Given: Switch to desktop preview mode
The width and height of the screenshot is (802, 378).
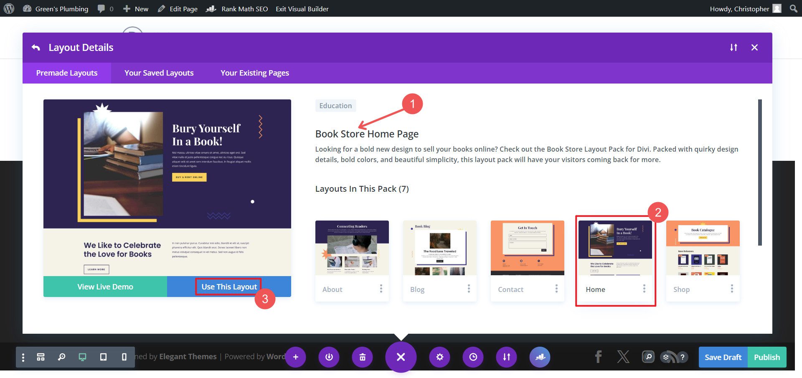Looking at the screenshot, I should pos(82,357).
